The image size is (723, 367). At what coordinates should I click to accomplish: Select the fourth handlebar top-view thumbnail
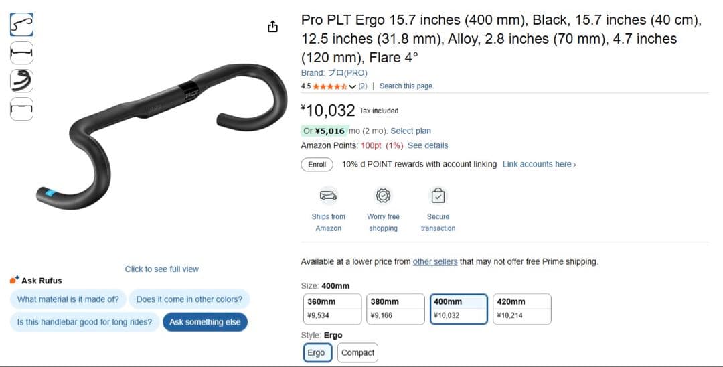[22, 107]
